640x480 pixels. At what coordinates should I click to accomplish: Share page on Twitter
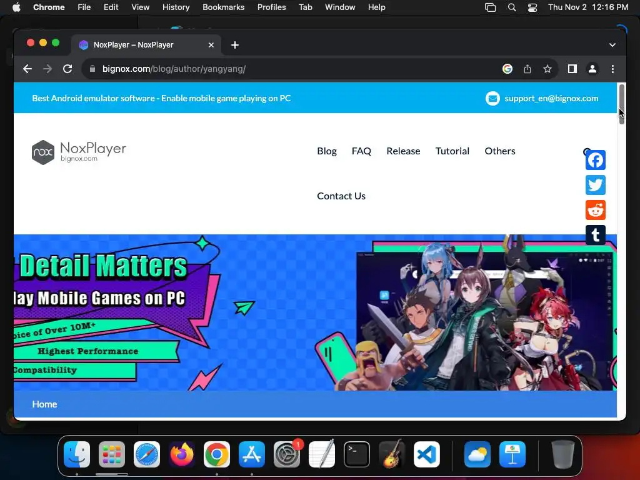click(596, 185)
